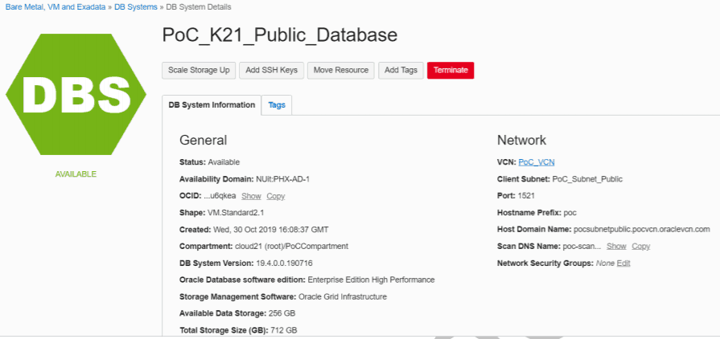Click Enterprise Edition High Performance text
The image size is (720, 339).
(x=371, y=280)
